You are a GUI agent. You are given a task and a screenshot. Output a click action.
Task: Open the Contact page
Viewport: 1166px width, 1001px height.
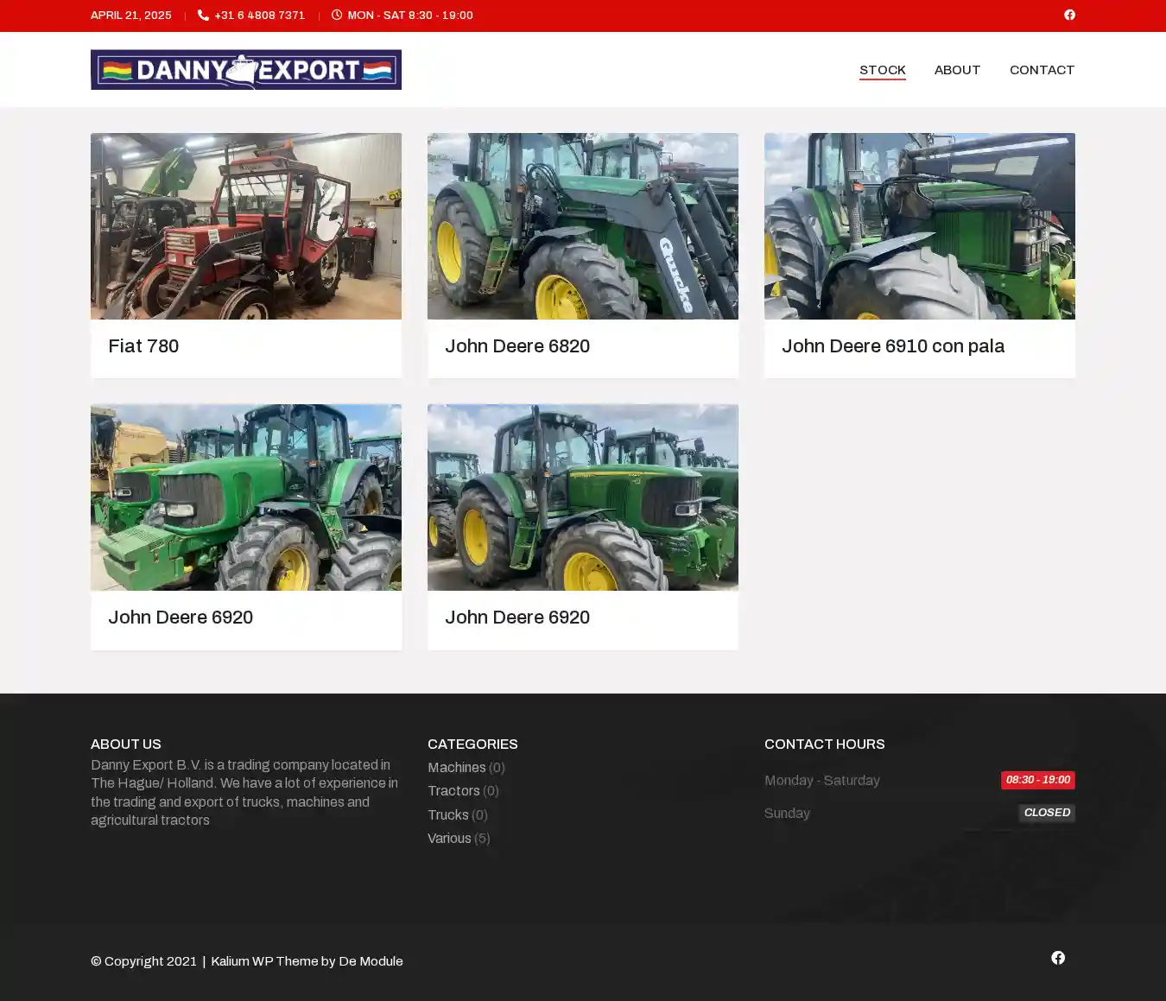(x=1042, y=70)
